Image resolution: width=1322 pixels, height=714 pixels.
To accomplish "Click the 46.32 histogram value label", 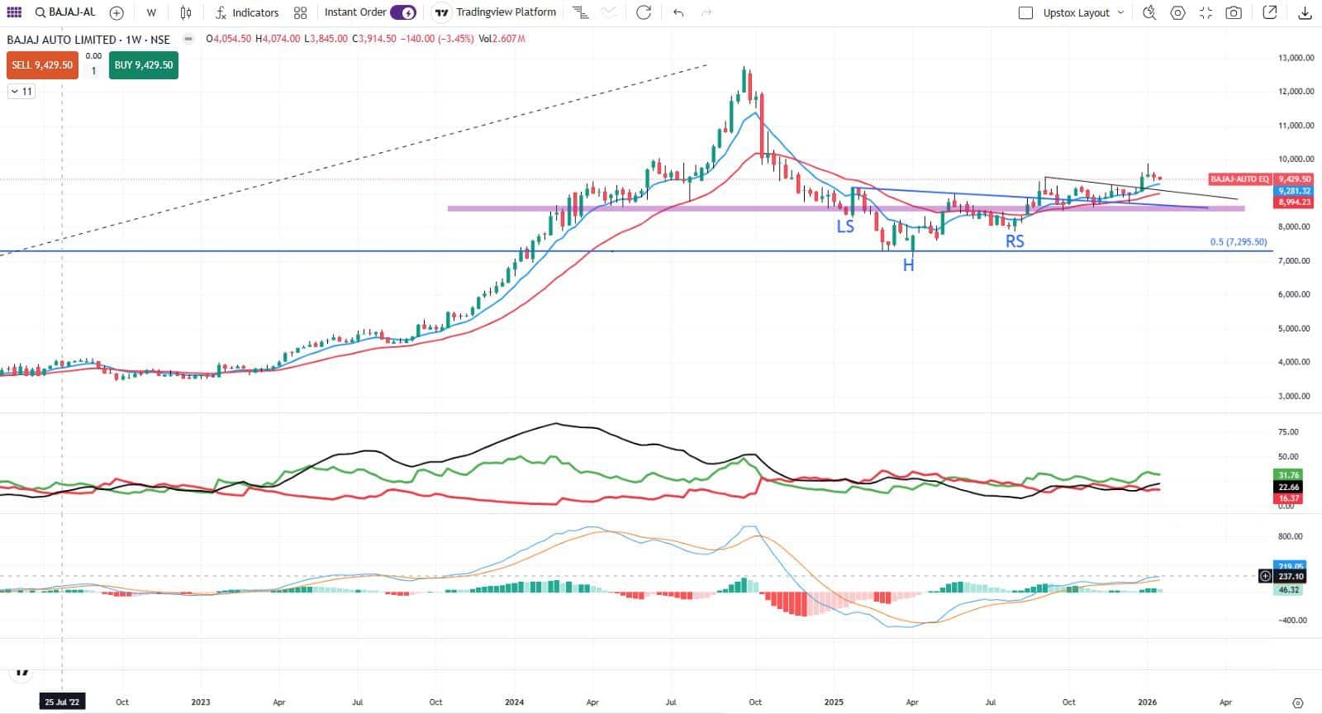I will [x=1289, y=590].
